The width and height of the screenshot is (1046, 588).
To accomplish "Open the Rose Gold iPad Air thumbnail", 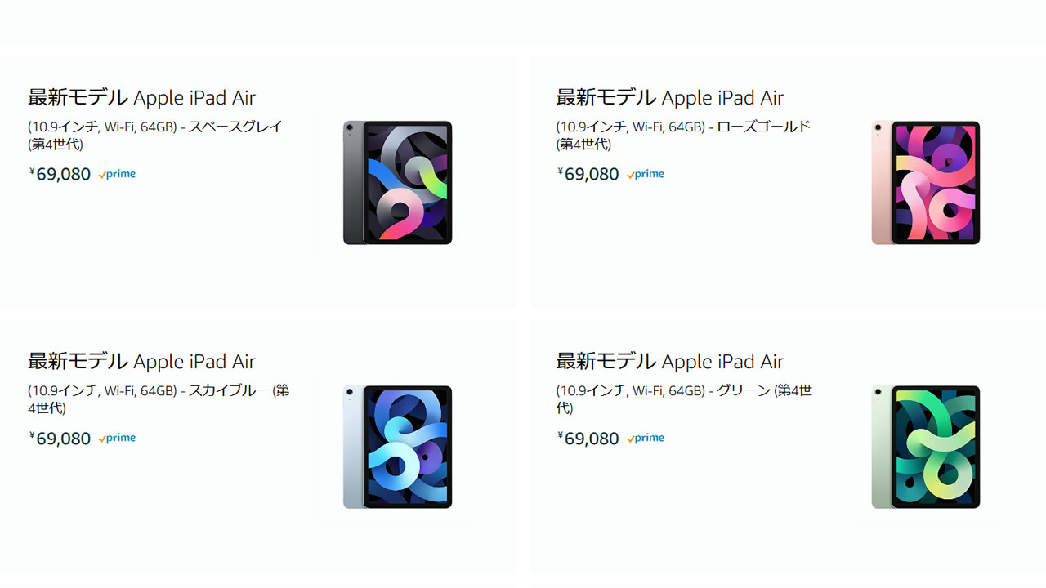I will pos(926,183).
